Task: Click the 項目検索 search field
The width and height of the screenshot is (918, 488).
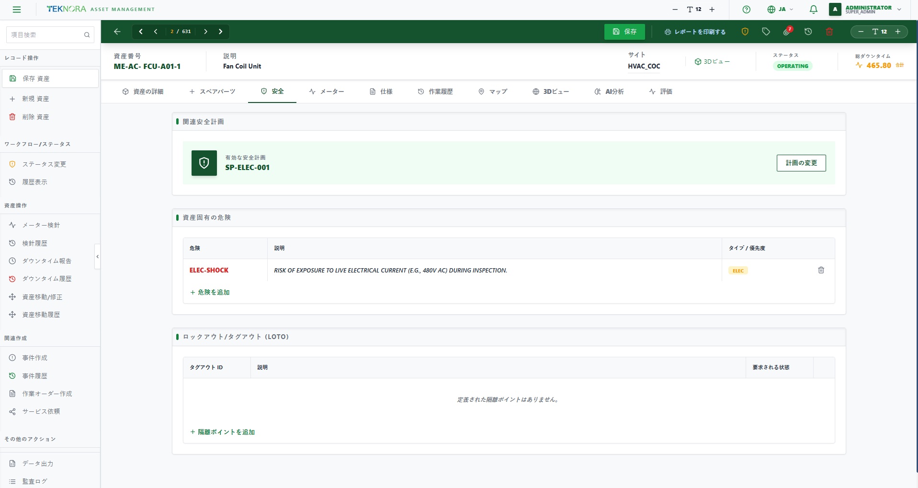Action: (x=45, y=34)
